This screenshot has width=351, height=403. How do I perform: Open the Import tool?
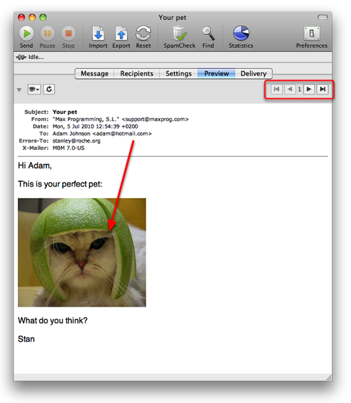tap(98, 33)
